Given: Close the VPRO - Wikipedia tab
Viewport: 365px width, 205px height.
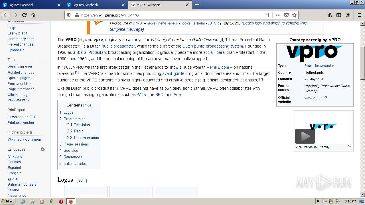Looking at the screenshot, I should coord(187,5).
